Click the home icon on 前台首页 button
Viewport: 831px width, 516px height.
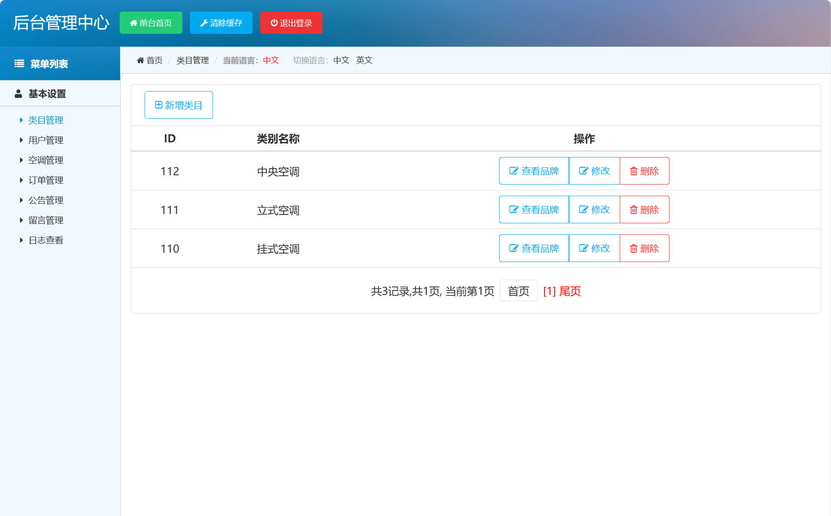[x=133, y=23]
